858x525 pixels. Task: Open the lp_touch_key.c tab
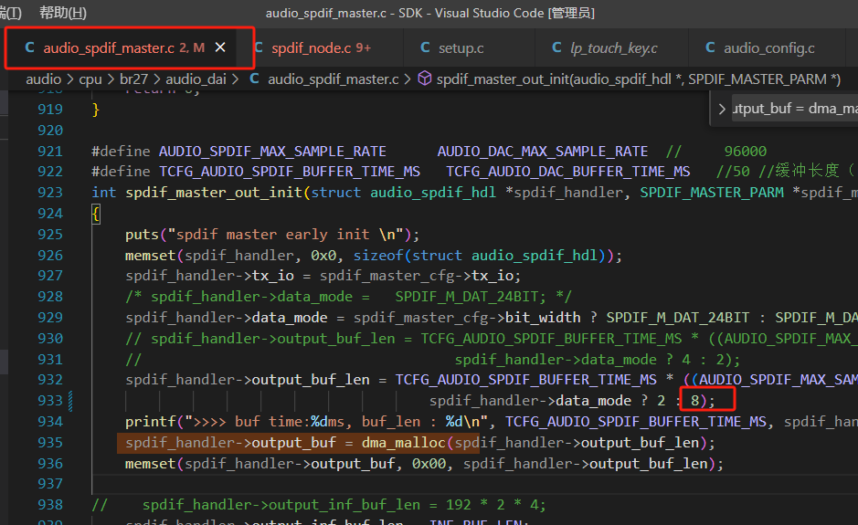613,48
